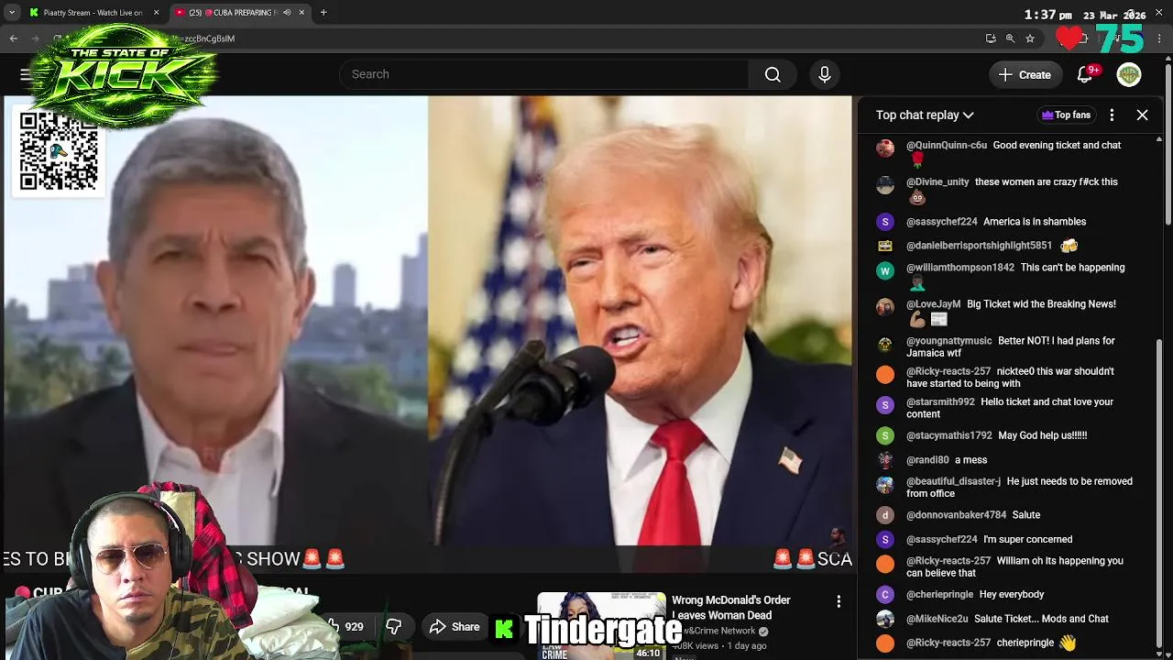The image size is (1173, 660).
Task: Click @starsmith992's purple S avatar
Action: [885, 405]
